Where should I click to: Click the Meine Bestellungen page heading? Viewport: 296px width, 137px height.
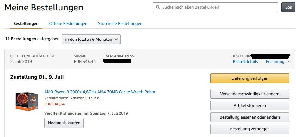pyautogui.click(x=44, y=8)
